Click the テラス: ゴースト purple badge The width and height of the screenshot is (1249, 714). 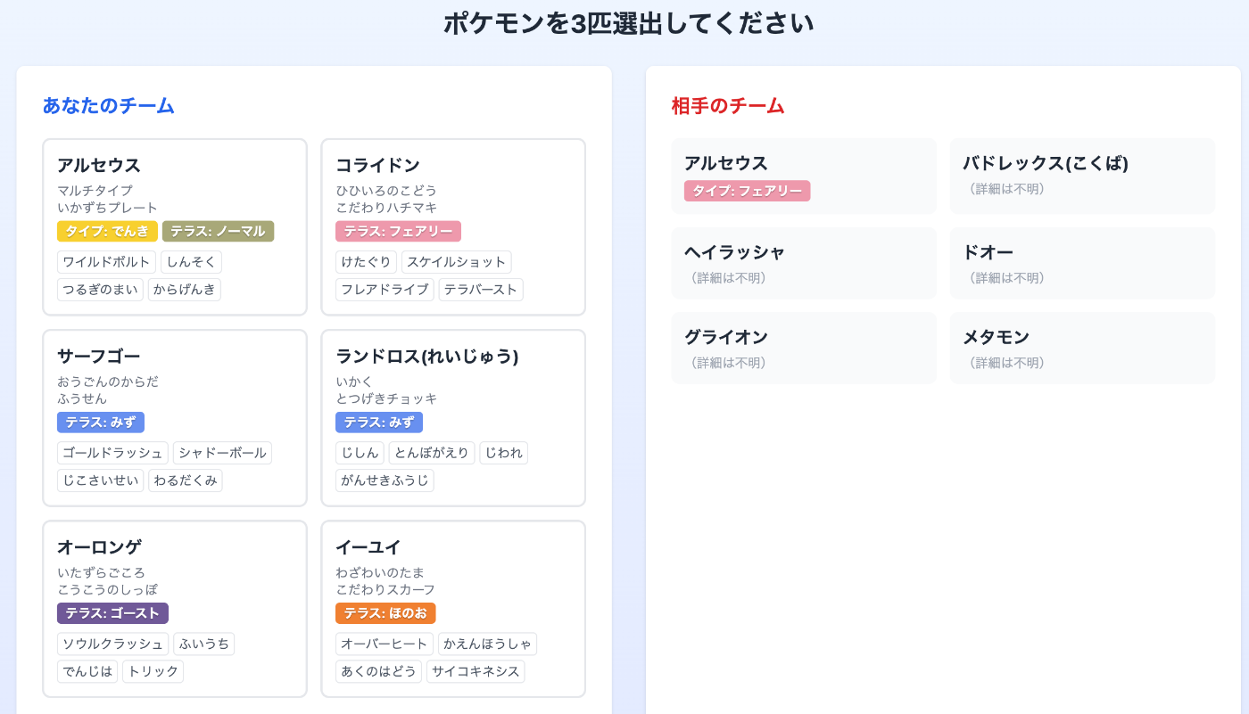[112, 613]
